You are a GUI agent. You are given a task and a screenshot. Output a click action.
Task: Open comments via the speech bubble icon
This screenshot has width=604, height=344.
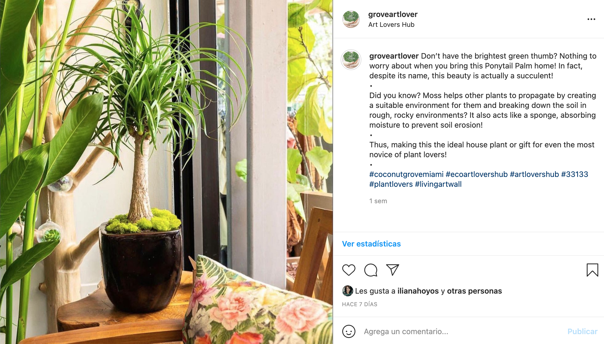click(371, 270)
